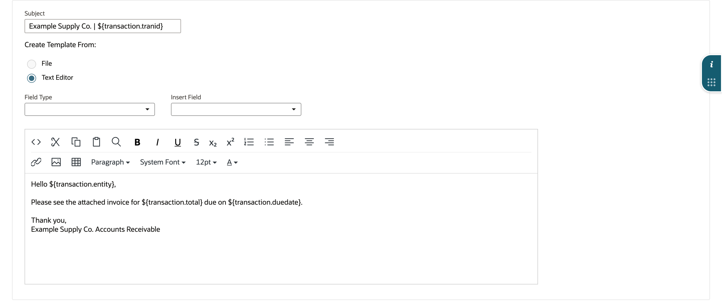Insert a table using grid icon
Screen dimensions: 722x301
[76, 162]
